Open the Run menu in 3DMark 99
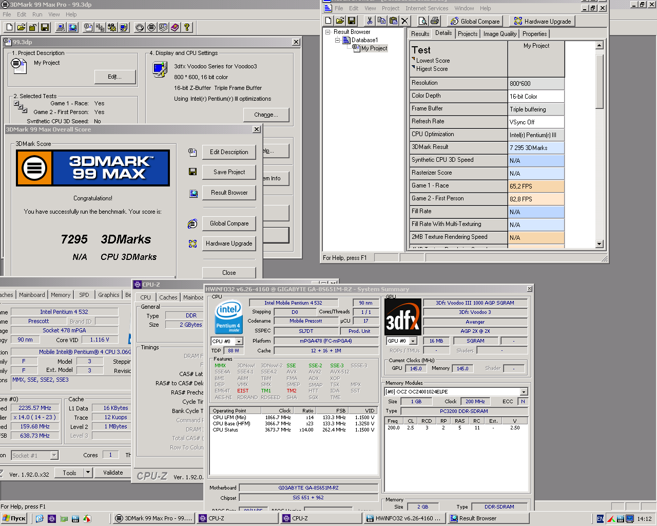 pyautogui.click(x=37, y=14)
